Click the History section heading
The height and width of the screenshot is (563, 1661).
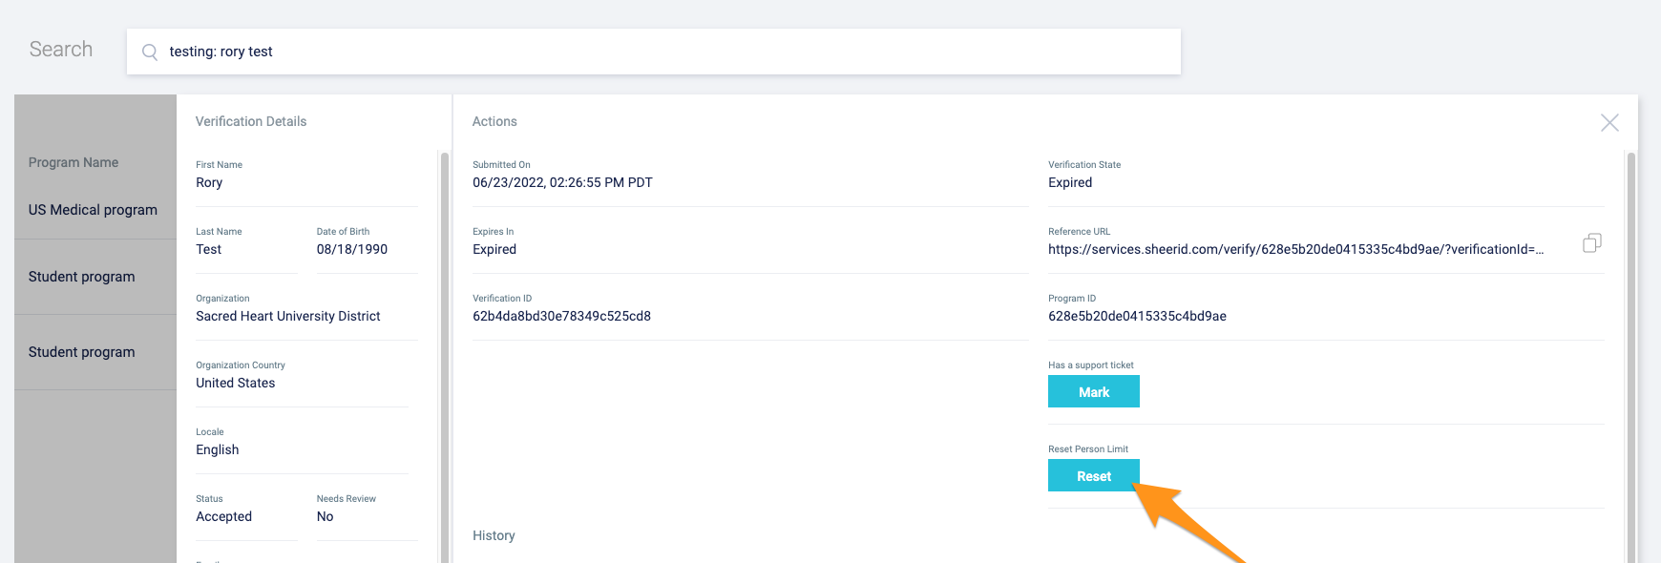click(494, 535)
